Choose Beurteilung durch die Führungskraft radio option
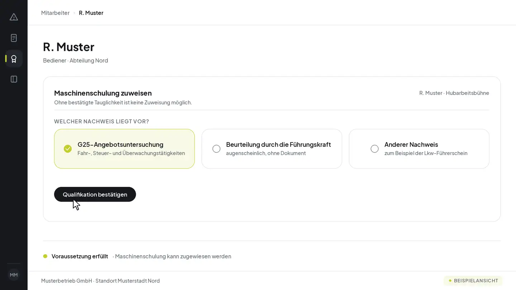516x290 pixels. tap(272, 149)
